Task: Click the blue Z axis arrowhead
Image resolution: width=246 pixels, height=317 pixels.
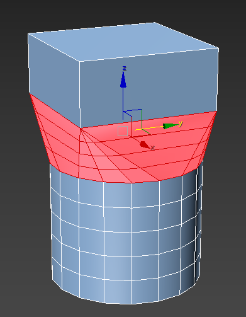Action: pos(123,79)
